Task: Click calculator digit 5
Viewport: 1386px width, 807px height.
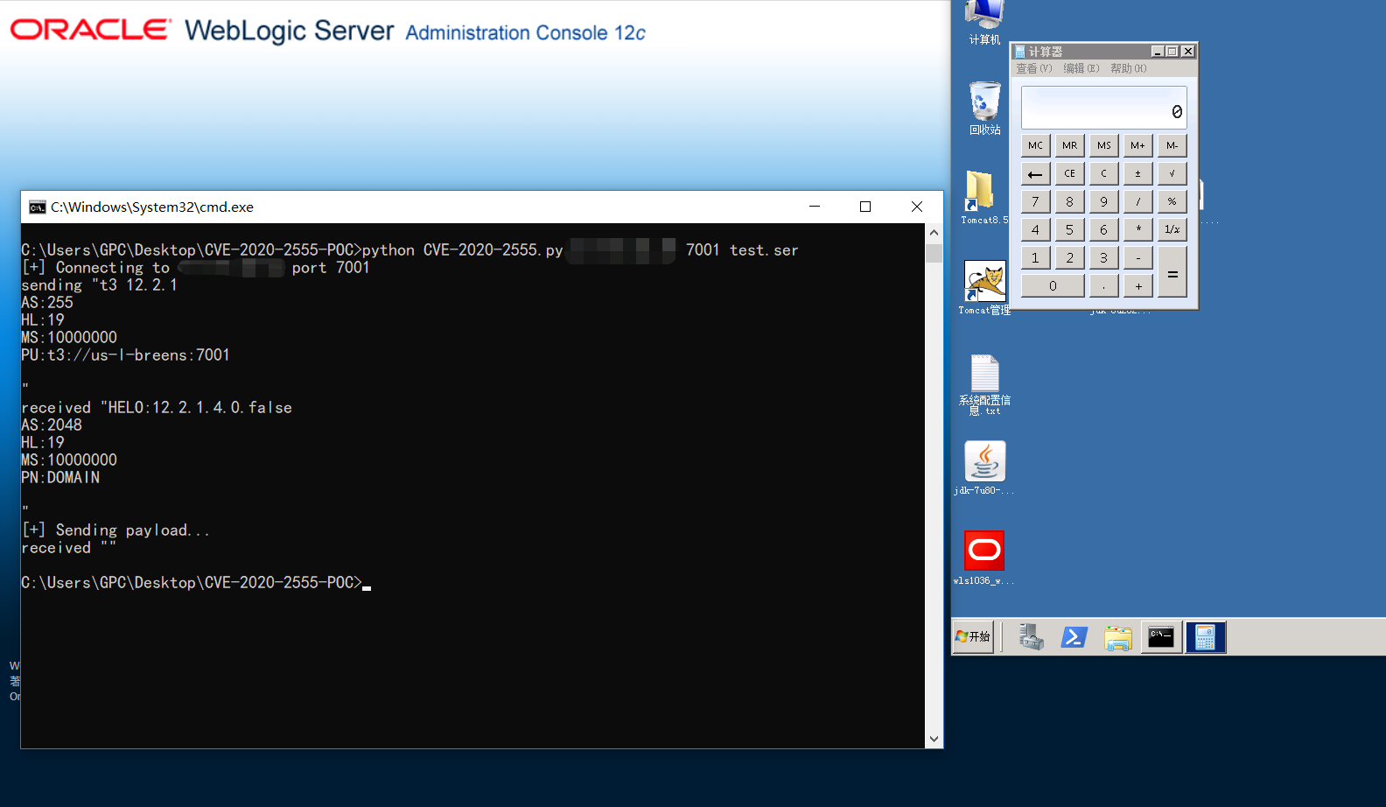Action: [x=1069, y=229]
